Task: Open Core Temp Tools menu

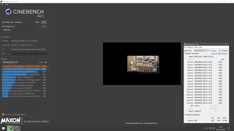Action: pyautogui.click(x=196, y=47)
